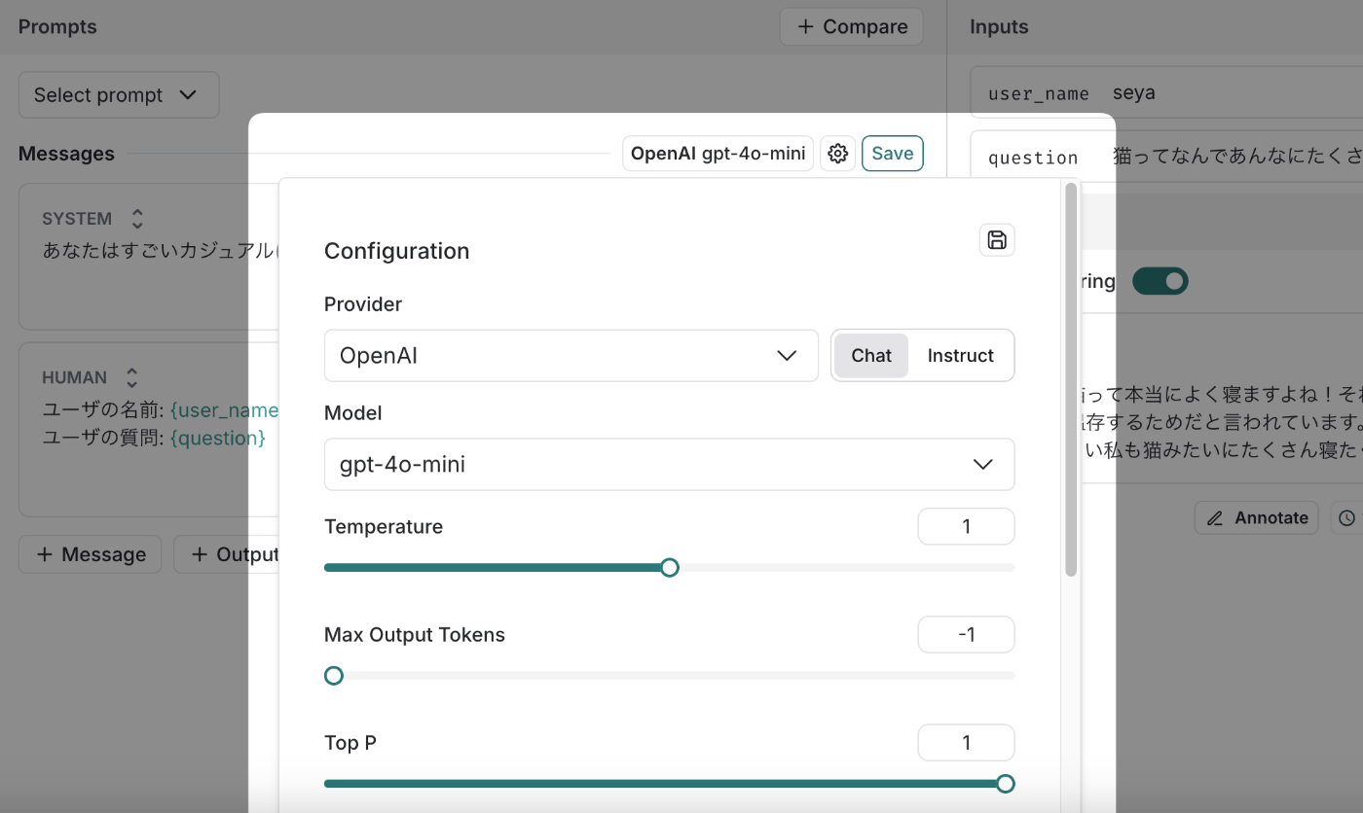Open the Provider dropdown showing OpenAI

coord(571,356)
